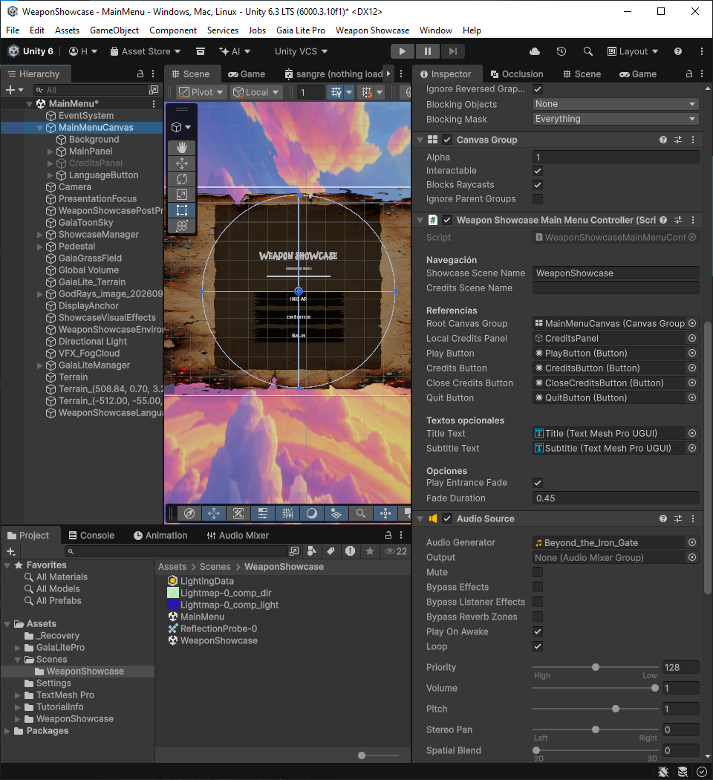Image resolution: width=713 pixels, height=780 pixels.
Task: Open Audio Source help reference icon
Action: pos(662,519)
